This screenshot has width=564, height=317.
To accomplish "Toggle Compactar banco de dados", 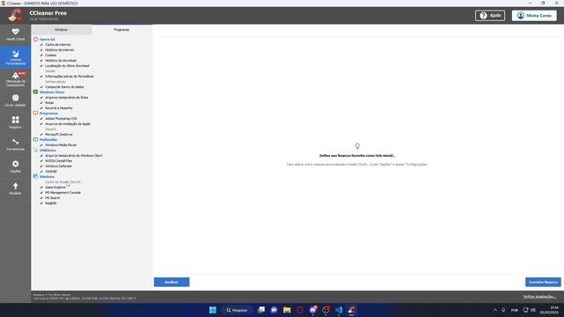I will tap(41, 87).
